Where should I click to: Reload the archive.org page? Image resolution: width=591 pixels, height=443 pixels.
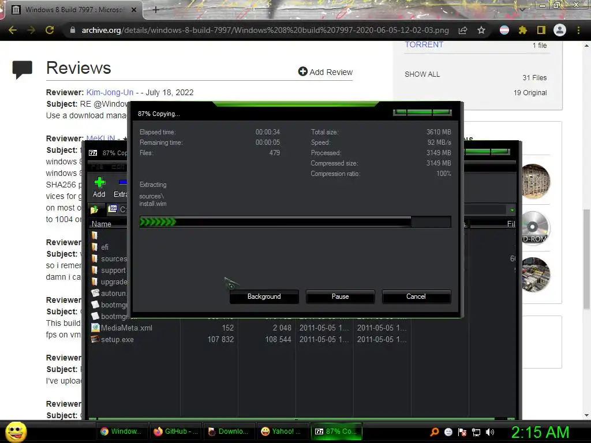pos(50,30)
